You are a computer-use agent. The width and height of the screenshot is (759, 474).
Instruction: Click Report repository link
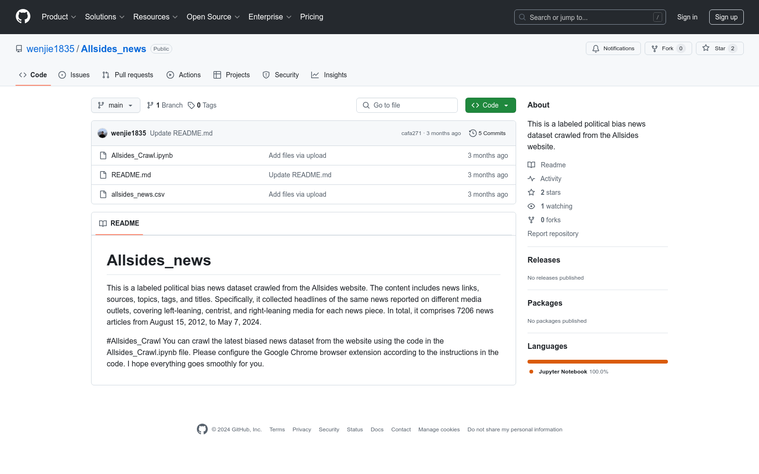coord(553,234)
